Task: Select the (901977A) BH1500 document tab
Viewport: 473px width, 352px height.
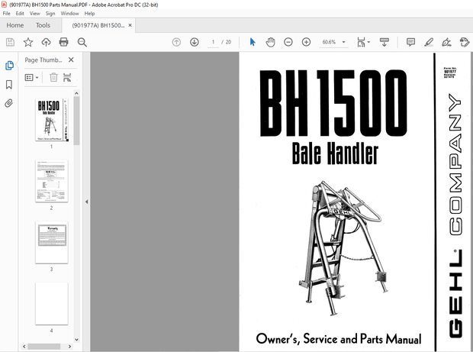Action: 98,25
